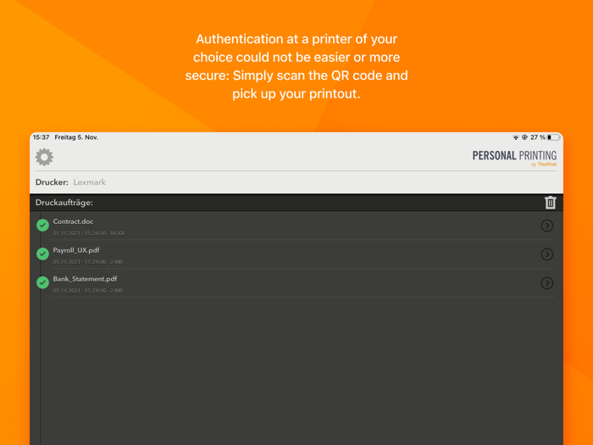The width and height of the screenshot is (593, 445).
Task: Select the Bank_Statement.pdf file name
Action: tap(85, 279)
